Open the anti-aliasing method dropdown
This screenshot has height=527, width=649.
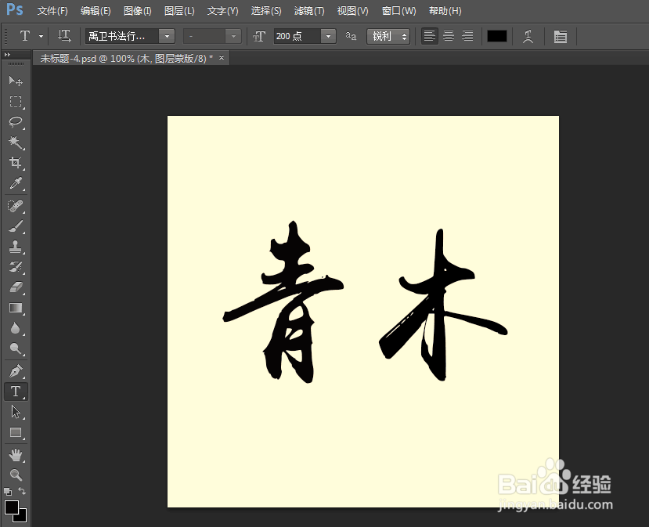406,36
